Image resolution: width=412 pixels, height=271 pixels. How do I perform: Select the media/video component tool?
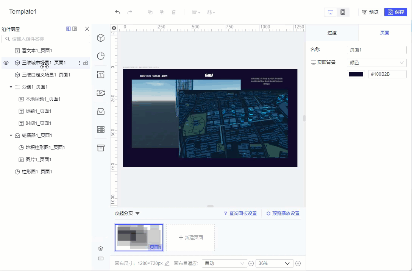coord(100,93)
